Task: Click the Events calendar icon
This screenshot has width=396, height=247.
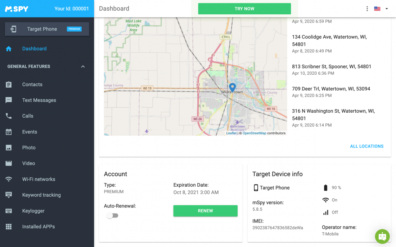Action: coord(9,132)
